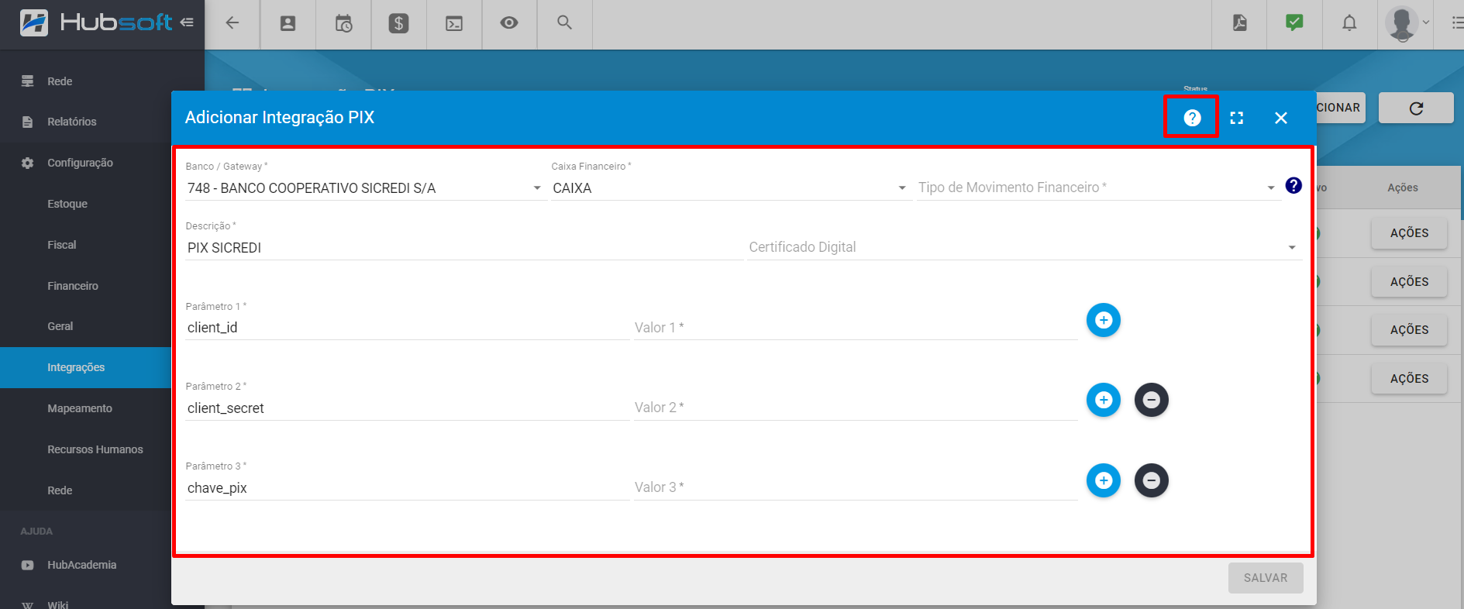Screen dimensions: 1464x609
Task: Close the Adicionar Integração PIX dialog
Action: [1281, 118]
